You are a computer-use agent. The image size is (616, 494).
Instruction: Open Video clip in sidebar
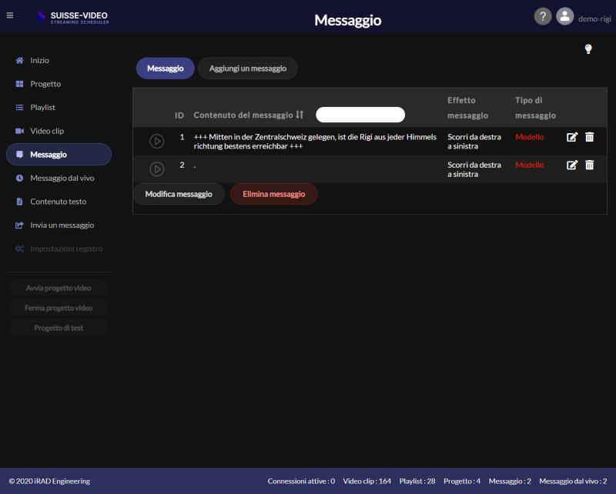[x=59, y=131]
